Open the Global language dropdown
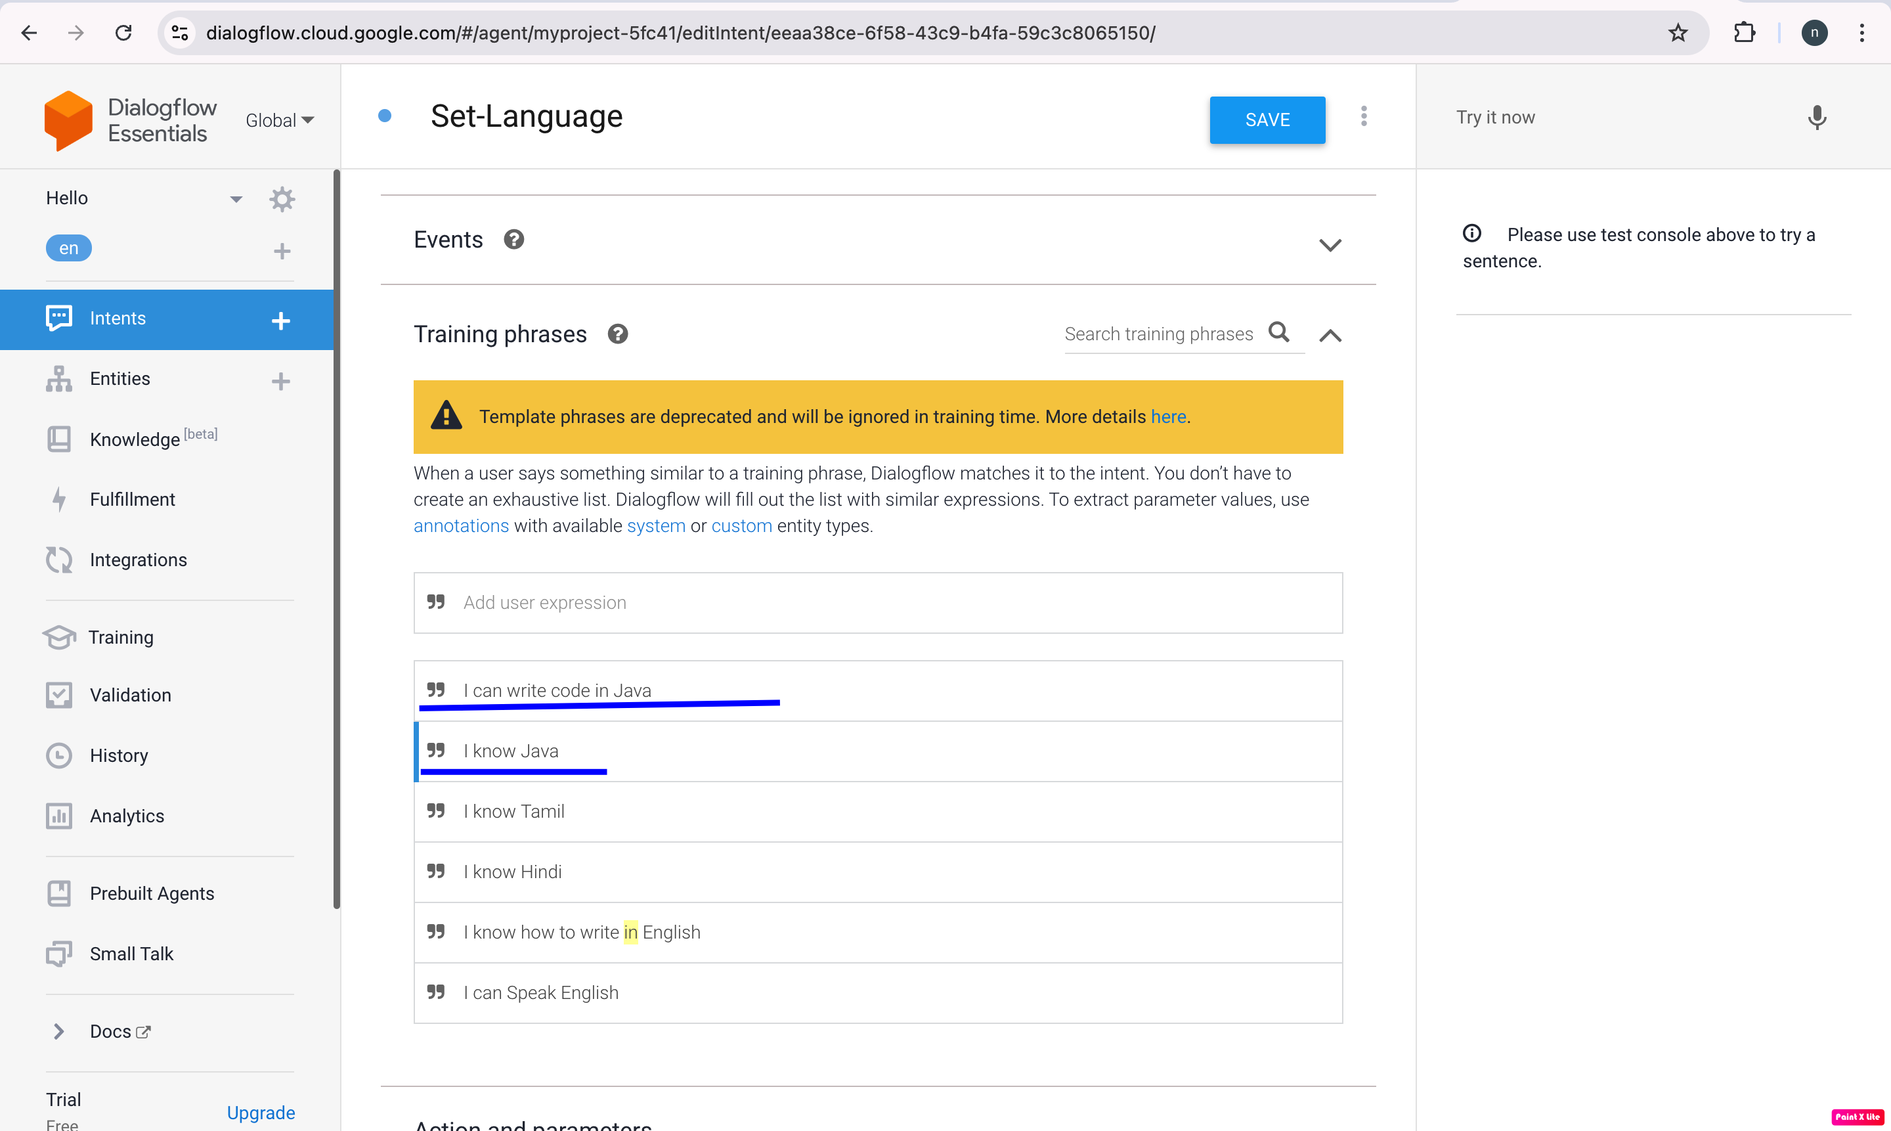Image resolution: width=1891 pixels, height=1131 pixels. (279, 120)
